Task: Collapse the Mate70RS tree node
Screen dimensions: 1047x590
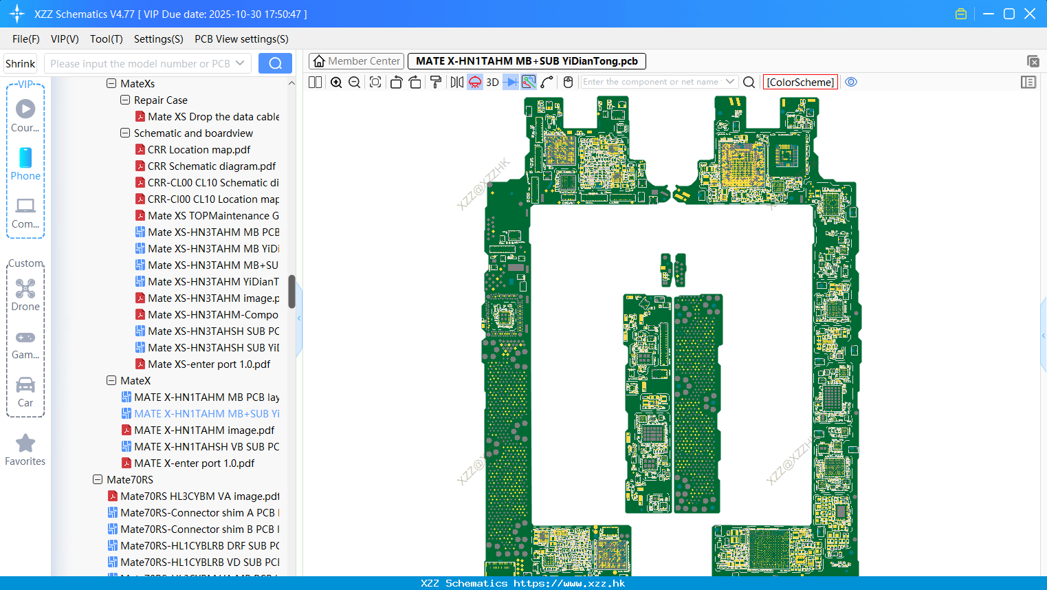Action: point(98,479)
